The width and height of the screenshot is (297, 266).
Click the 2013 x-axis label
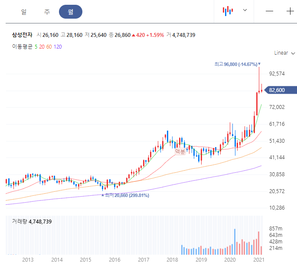click(x=28, y=260)
